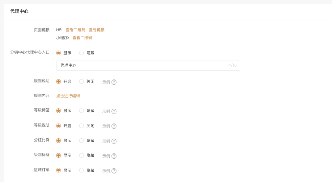Viewport: 332px width, 182px height.
Task: Click 点击进行编辑 for 规则内容
Action: pos(68,96)
